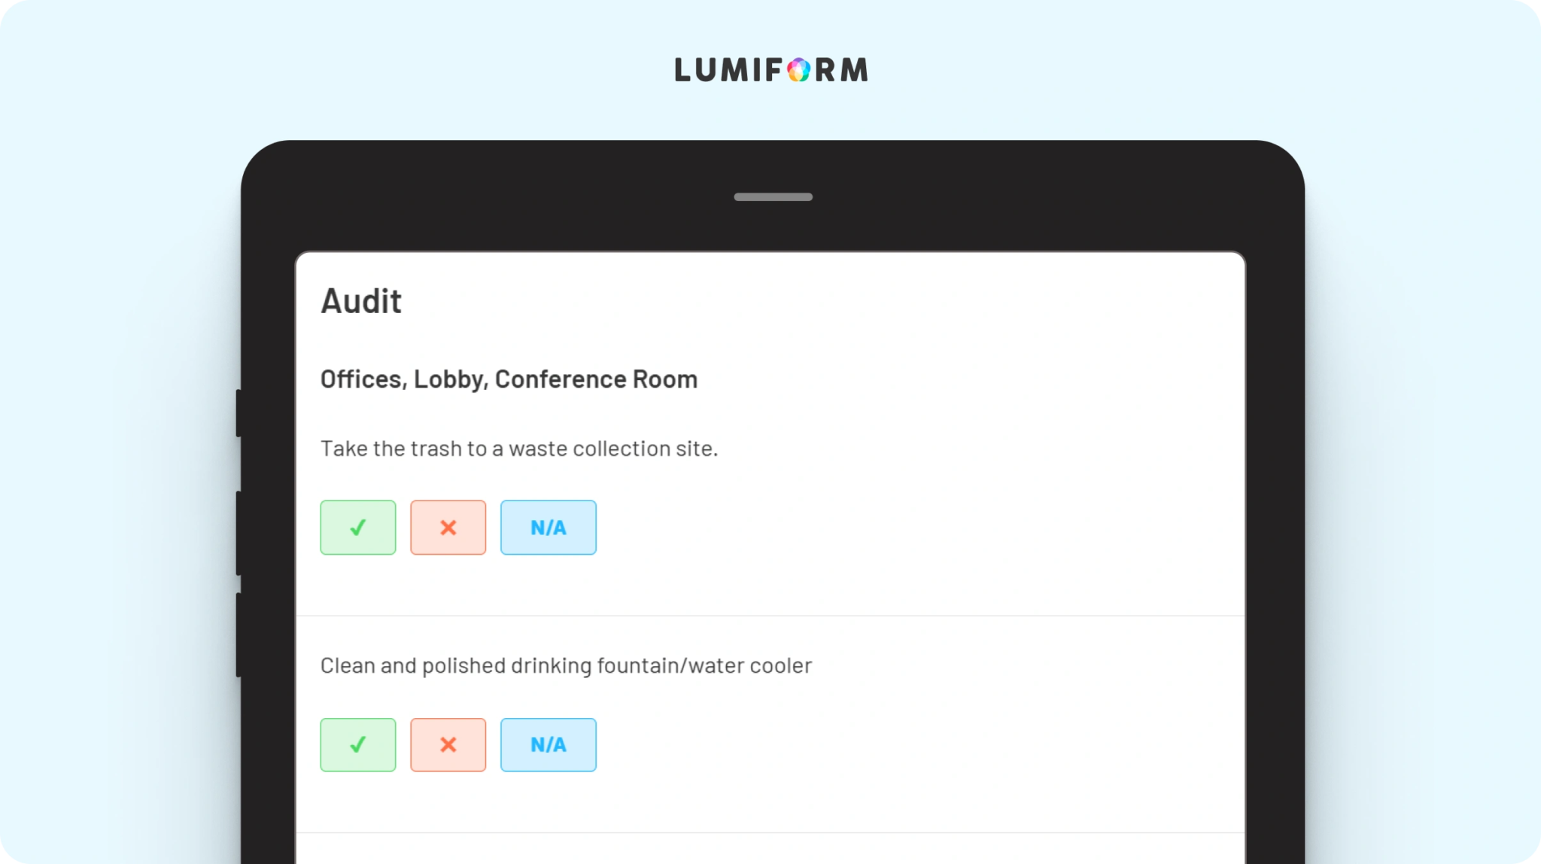
Task: Click the letter L in the Lumiform logo
Action: point(682,70)
